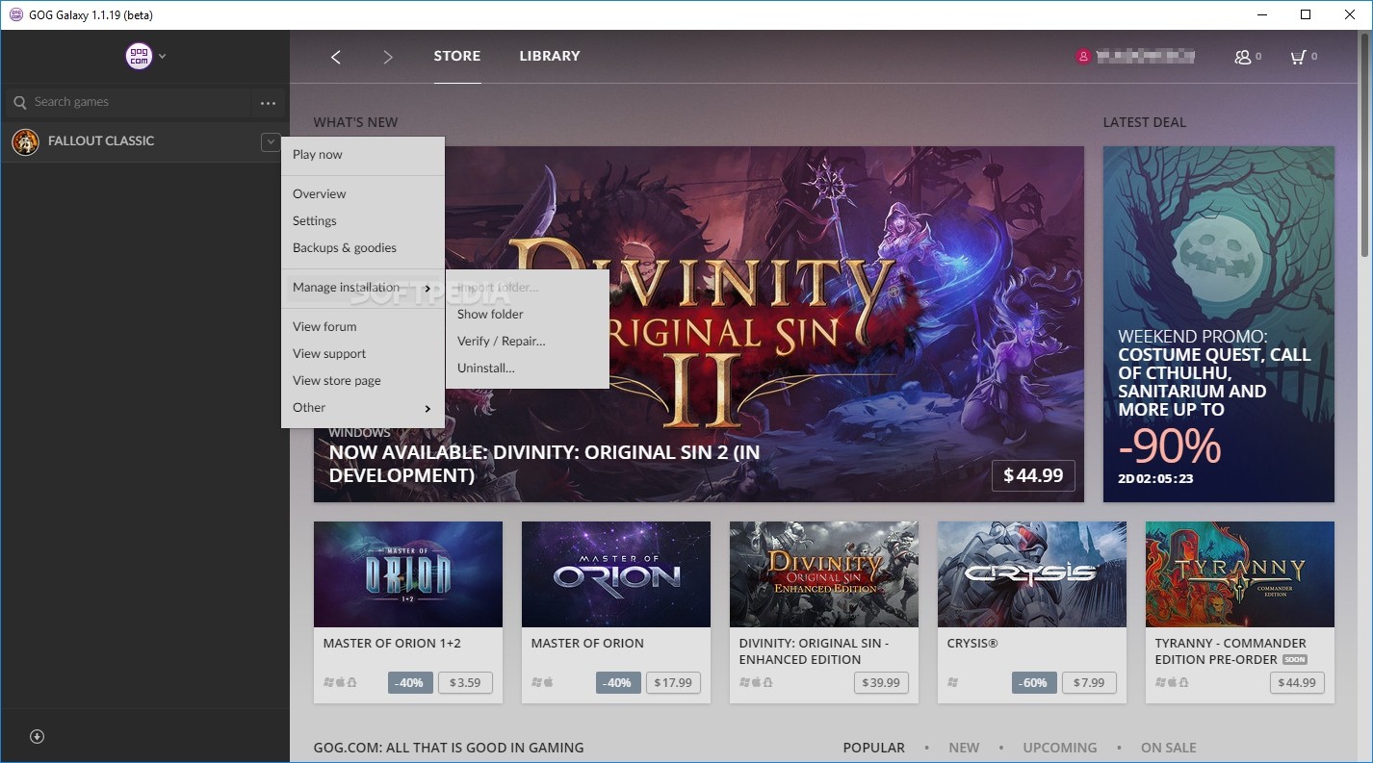Select the ON SALE filter

pos(1169,748)
